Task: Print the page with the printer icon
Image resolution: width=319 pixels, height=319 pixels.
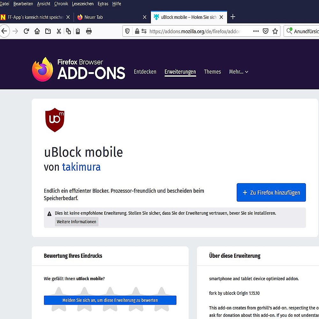Action: coord(89,31)
